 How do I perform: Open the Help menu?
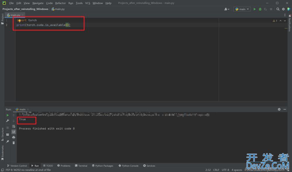click(x=108, y=3)
